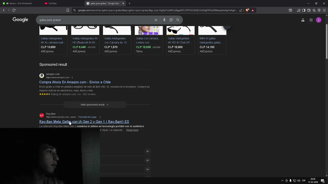Start voice search with the microphone icon
Image resolution: width=328 pixels, height=184 pixels.
(164, 20)
